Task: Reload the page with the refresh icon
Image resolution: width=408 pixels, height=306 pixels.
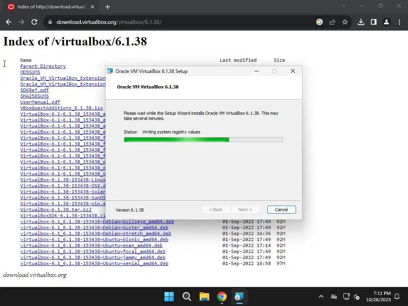Action: tap(34, 22)
